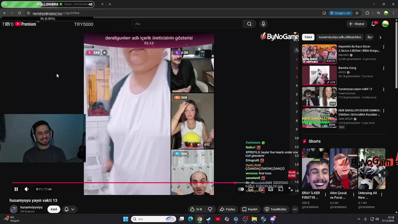Open ERAY İLKER FIRAT'IN short
The image size is (398, 224).
point(315,169)
